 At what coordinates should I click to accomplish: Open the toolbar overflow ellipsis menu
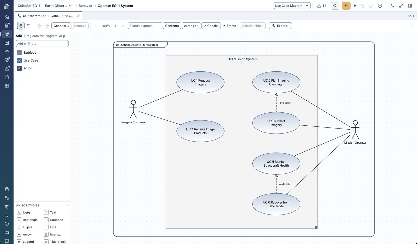pyautogui.click(x=411, y=26)
